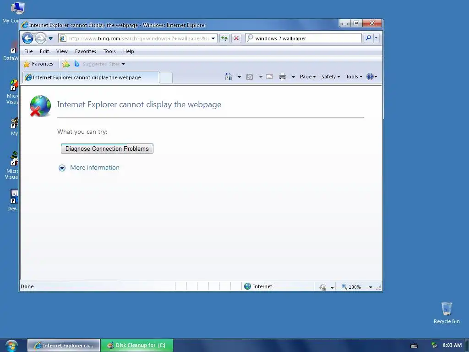Refresh the page with the green arrows icon
Image resolution: width=469 pixels, height=352 pixels.
224,38
